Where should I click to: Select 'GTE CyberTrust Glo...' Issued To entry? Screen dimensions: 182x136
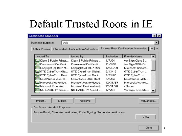54,72
